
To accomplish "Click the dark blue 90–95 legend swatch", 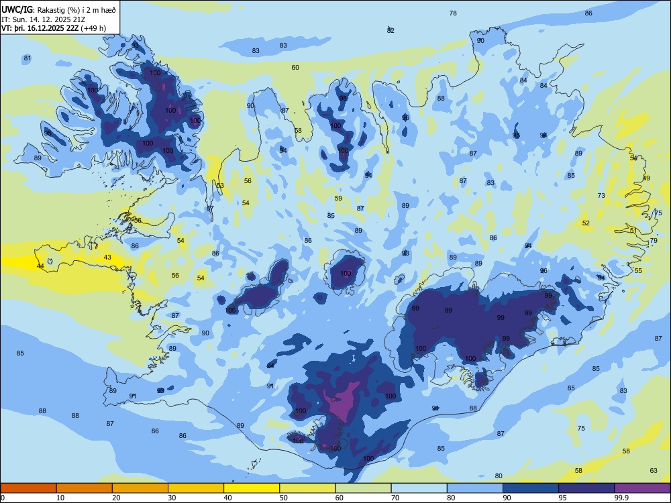I will [531, 488].
